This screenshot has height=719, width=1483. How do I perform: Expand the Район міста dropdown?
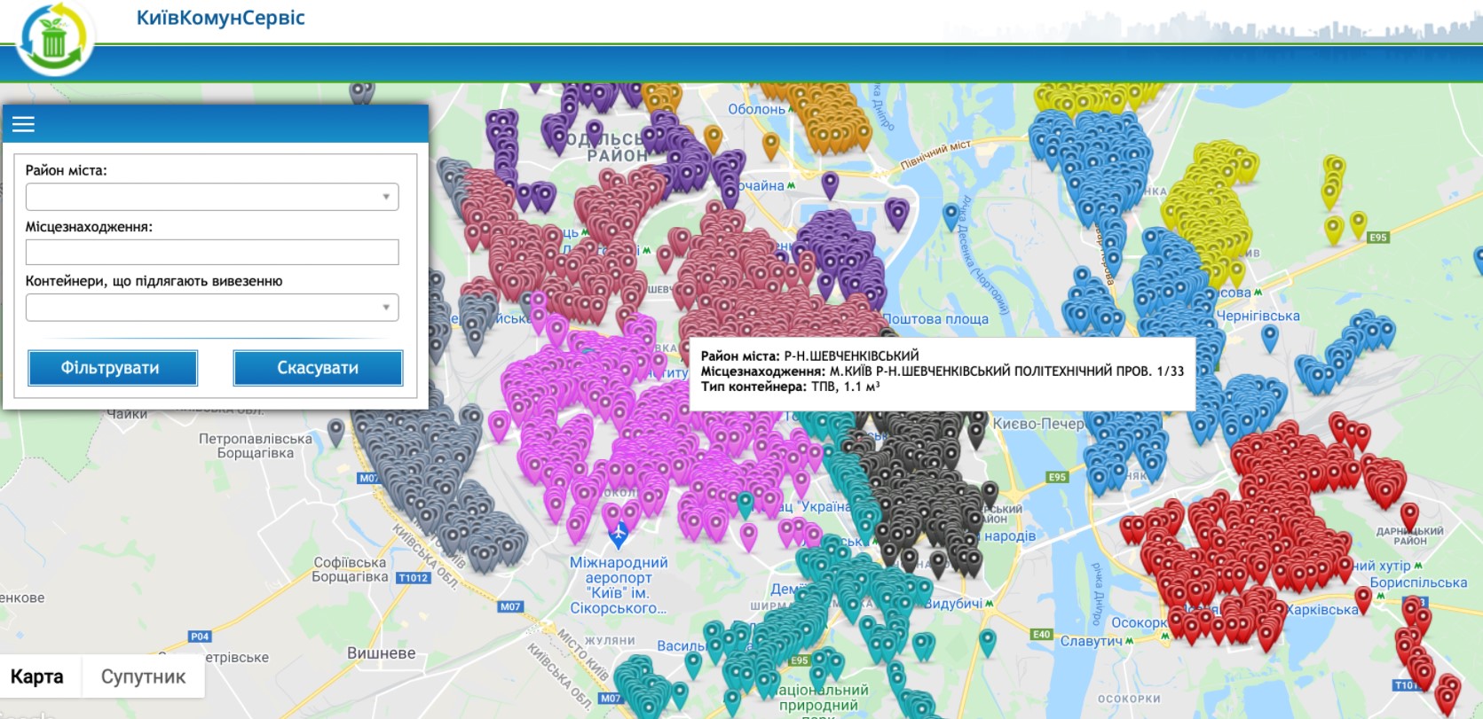pos(212,197)
